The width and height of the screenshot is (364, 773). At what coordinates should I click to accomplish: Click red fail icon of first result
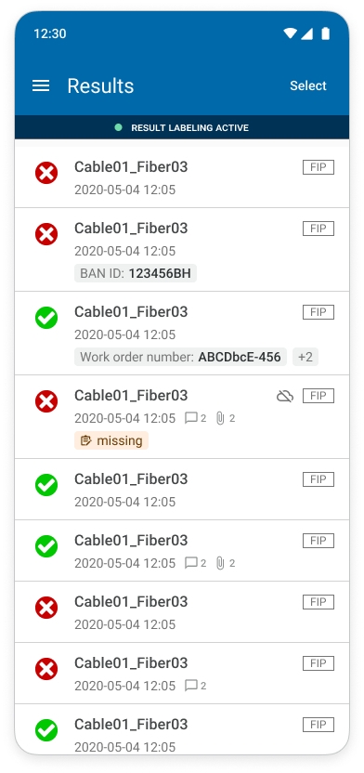coord(46,173)
